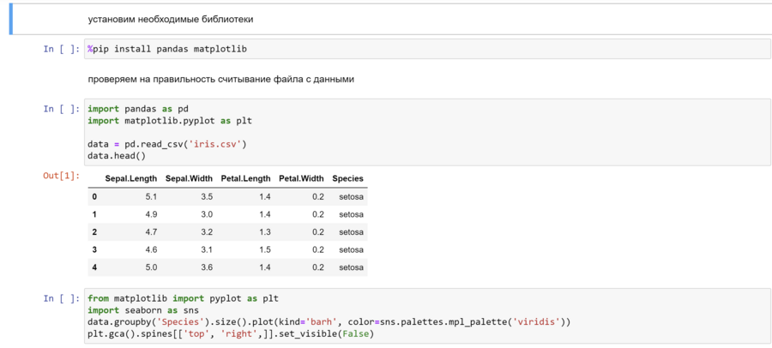Click the Out[1] output prompt
This screenshot has width=772, height=348.
[x=61, y=176]
